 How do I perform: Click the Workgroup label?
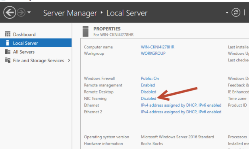pyautogui.click(x=94, y=53)
